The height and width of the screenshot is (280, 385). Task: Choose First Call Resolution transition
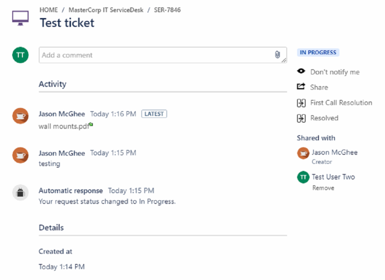click(x=341, y=103)
